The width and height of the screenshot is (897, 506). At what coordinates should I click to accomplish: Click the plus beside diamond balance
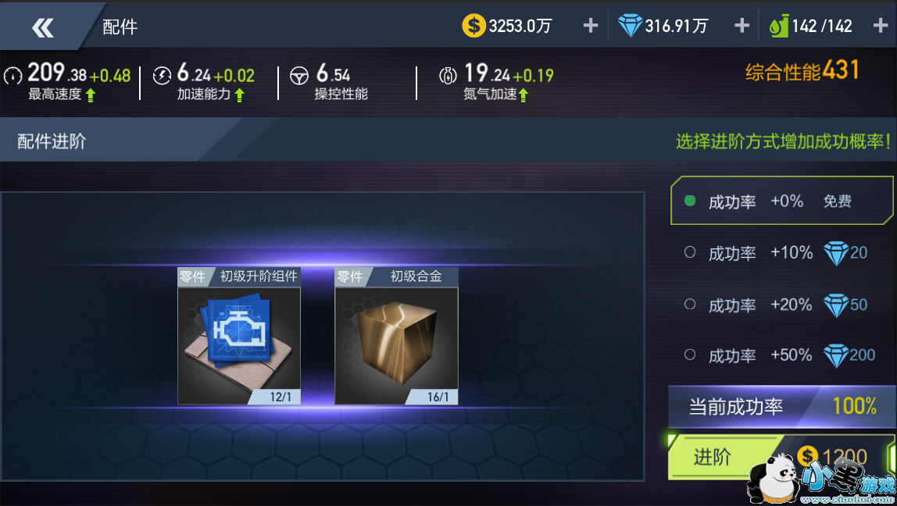(x=742, y=26)
